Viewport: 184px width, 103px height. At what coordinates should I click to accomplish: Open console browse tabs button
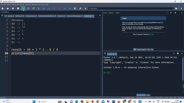[x=105, y=54]
